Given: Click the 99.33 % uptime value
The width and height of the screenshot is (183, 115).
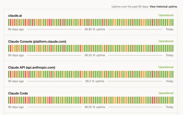Looking at the screenshot, I should pos(95,55).
